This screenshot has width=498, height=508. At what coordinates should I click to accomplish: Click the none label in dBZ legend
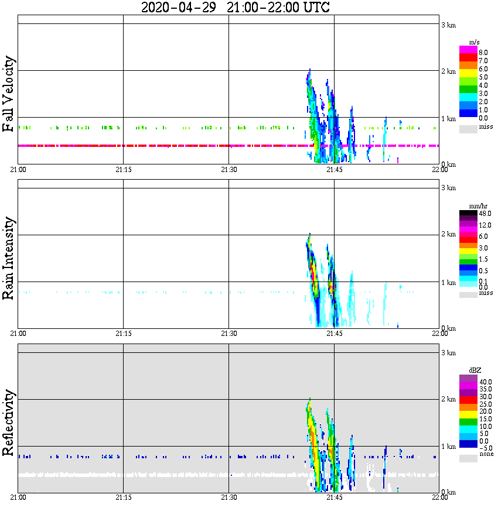pos(486,454)
